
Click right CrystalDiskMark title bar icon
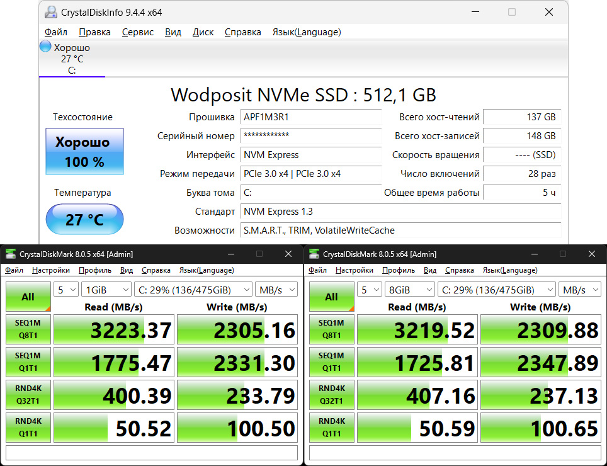pos(314,254)
